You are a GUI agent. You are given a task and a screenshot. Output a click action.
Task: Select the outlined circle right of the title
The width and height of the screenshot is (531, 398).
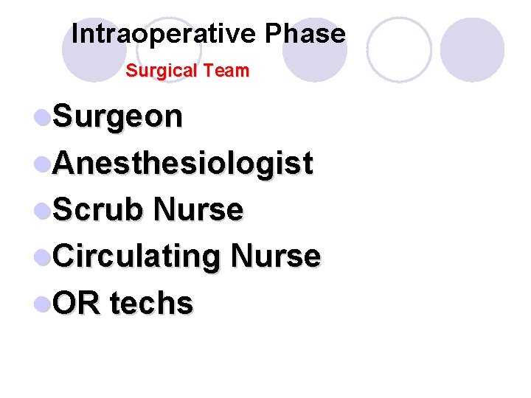399,49
